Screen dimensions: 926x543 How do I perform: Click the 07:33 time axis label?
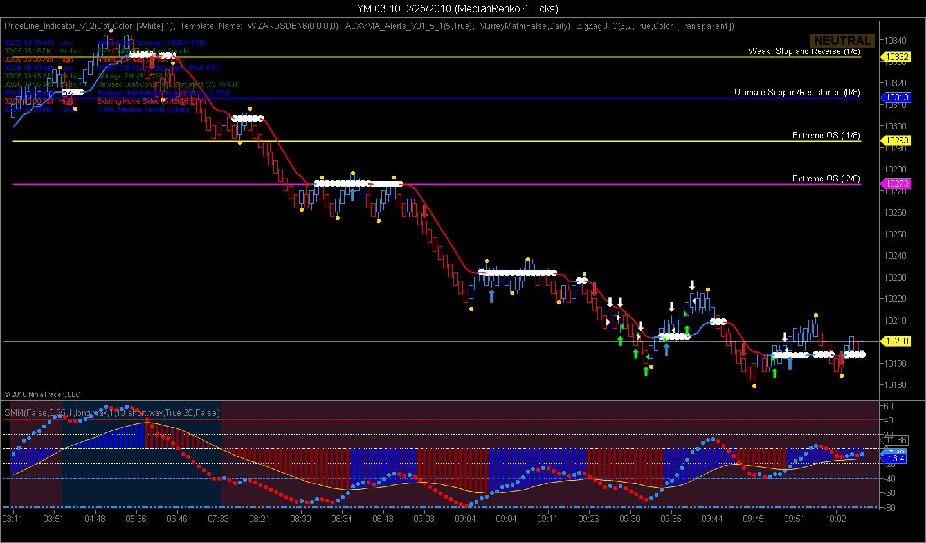[x=219, y=518]
